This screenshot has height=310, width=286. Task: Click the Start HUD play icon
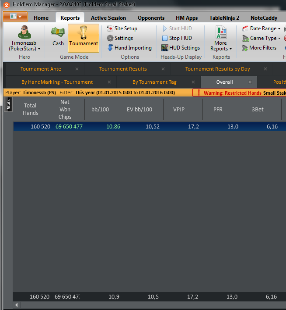[164, 29]
